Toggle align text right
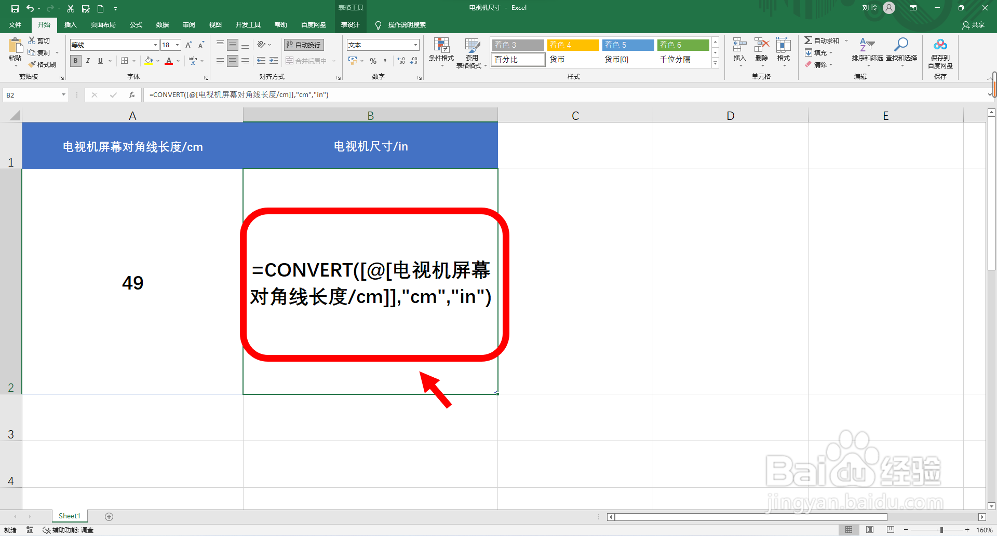The height and width of the screenshot is (536, 997). pyautogui.click(x=245, y=61)
